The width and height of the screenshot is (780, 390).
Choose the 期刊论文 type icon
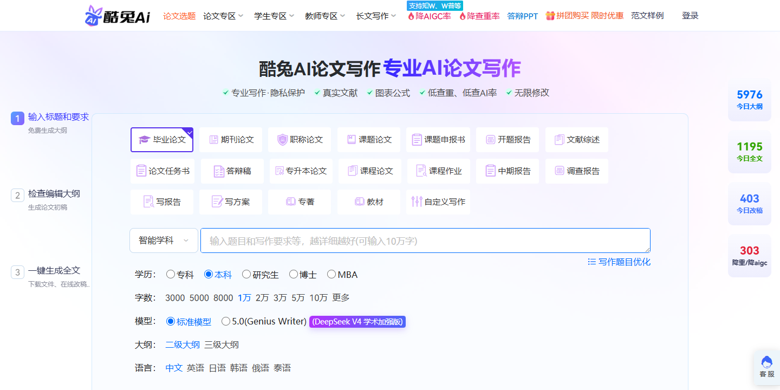(x=213, y=140)
